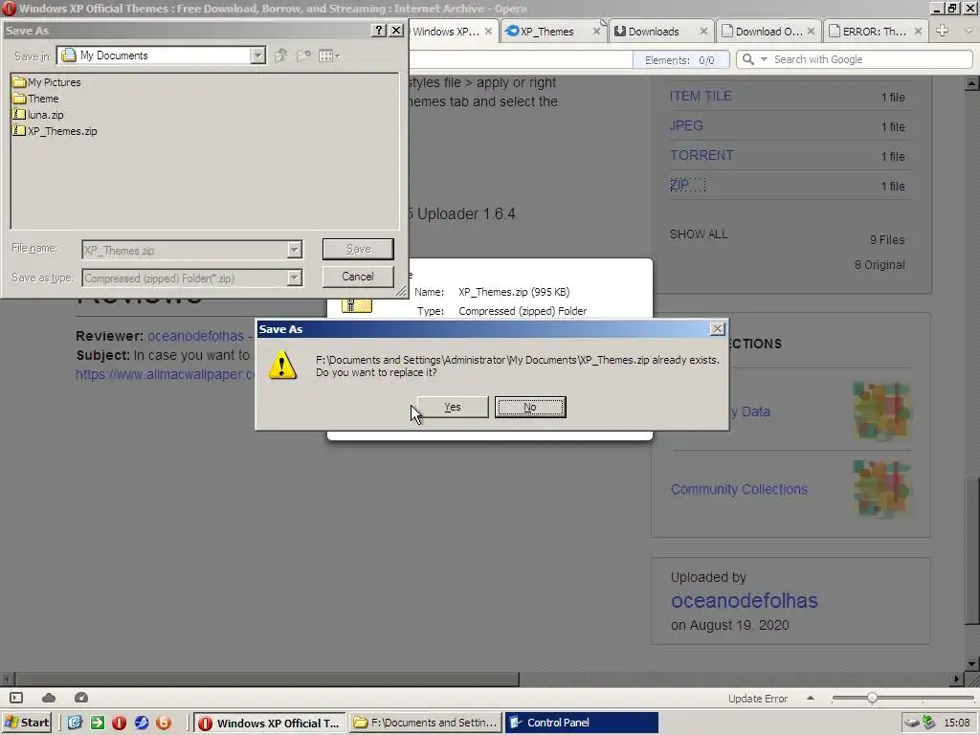Open the Community Collections link
This screenshot has height=735, width=980.
(x=740, y=489)
